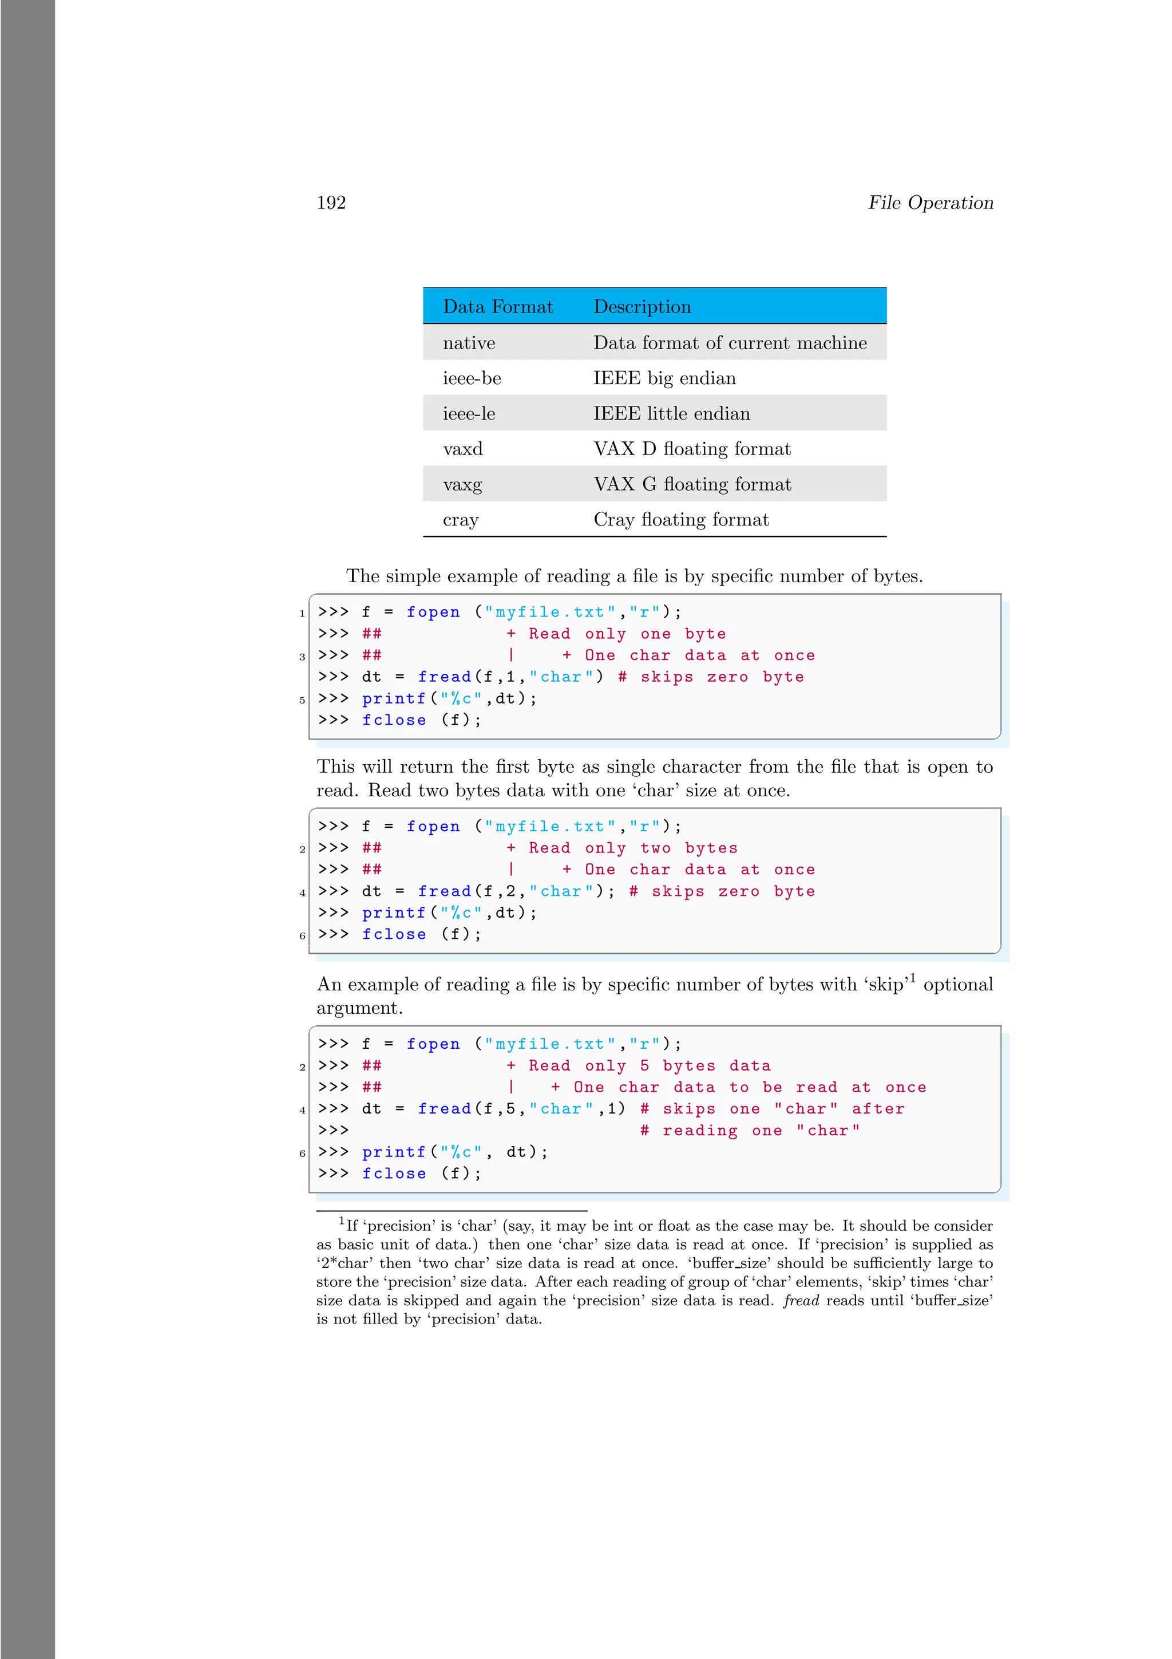Click the 'IEEE little endian' description
The image size is (1172, 1659).
click(672, 413)
